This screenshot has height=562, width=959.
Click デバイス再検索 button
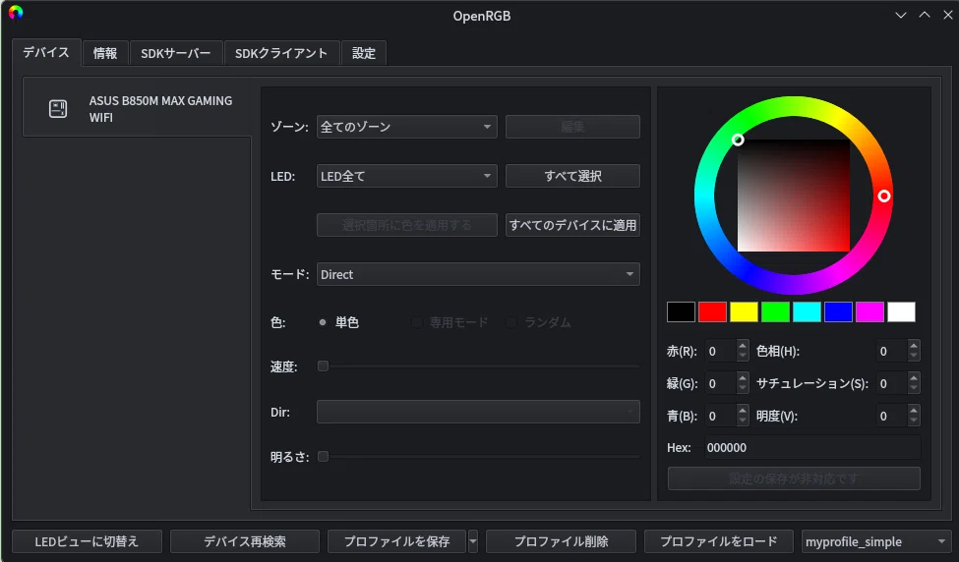(245, 541)
